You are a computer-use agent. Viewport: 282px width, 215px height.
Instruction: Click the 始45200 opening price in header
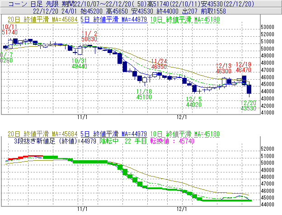coord(91,11)
